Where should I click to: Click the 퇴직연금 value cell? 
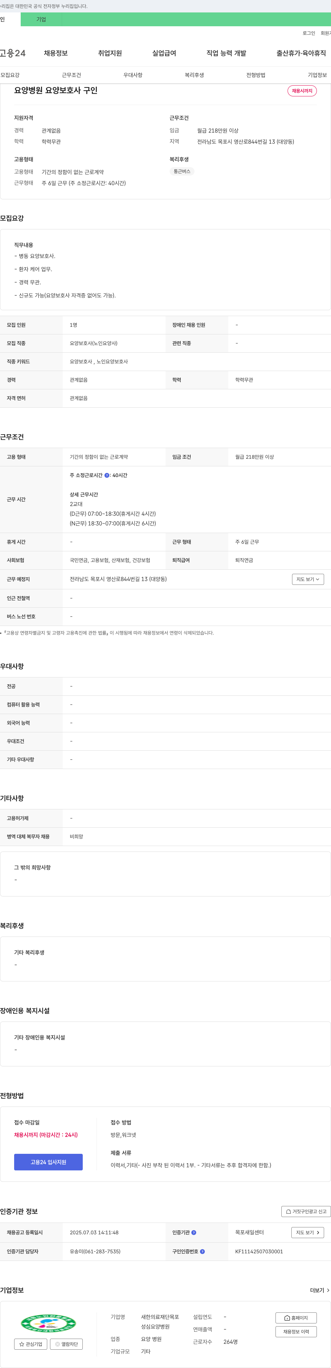[x=244, y=560]
